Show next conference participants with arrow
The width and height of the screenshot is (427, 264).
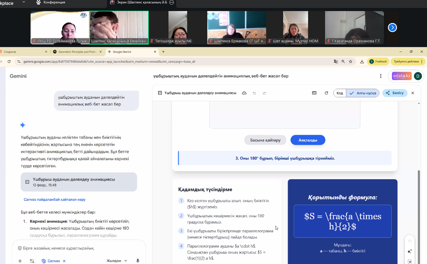[x=392, y=27]
